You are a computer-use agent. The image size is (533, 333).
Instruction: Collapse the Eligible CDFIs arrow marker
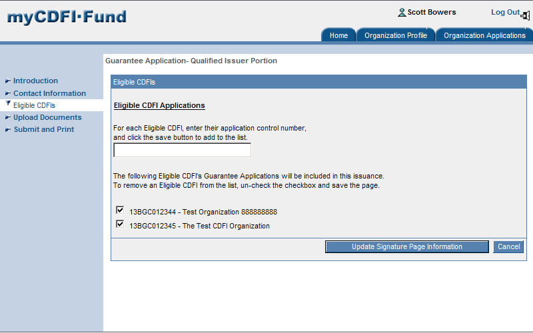point(8,104)
